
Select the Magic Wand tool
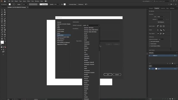pyautogui.click(x=2, y=12)
